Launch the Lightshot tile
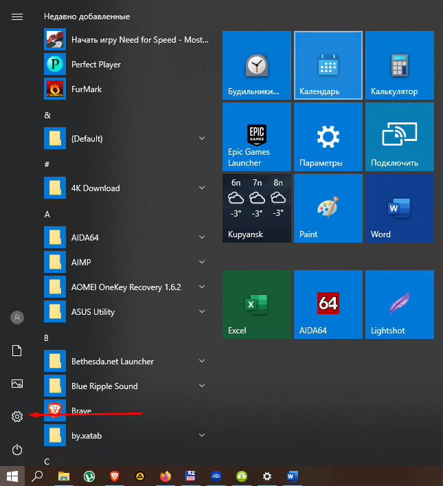This screenshot has width=443, height=486. tap(400, 305)
